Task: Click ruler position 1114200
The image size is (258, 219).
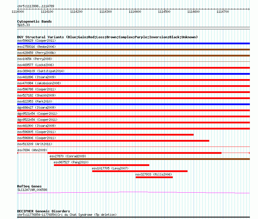Action: 76,12
